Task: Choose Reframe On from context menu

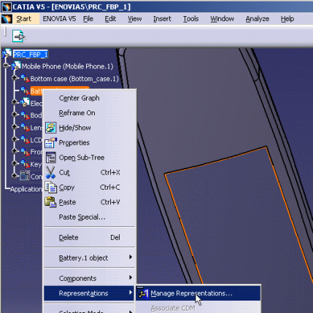Action: [89, 113]
